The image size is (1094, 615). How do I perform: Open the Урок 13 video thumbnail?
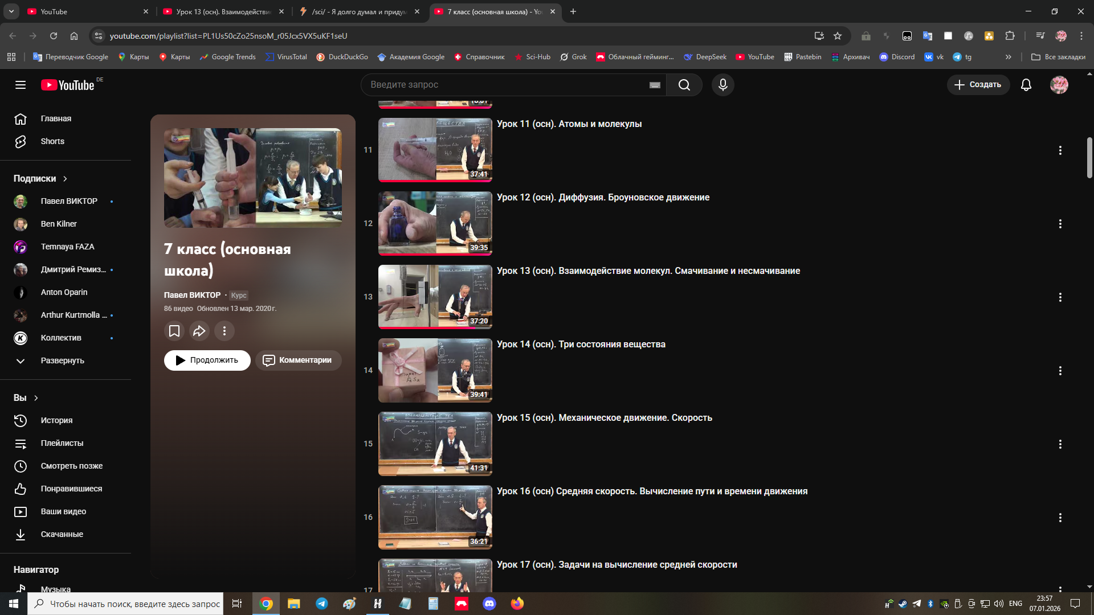click(435, 297)
